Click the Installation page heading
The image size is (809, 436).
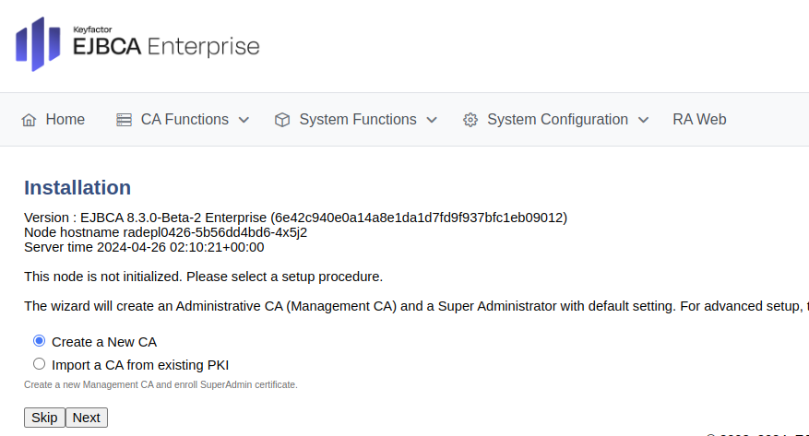[77, 188]
